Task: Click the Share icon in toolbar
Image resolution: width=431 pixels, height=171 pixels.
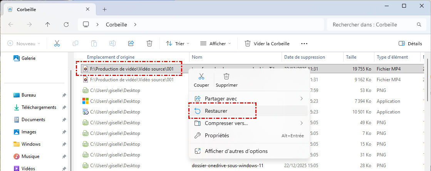Action: [131, 43]
